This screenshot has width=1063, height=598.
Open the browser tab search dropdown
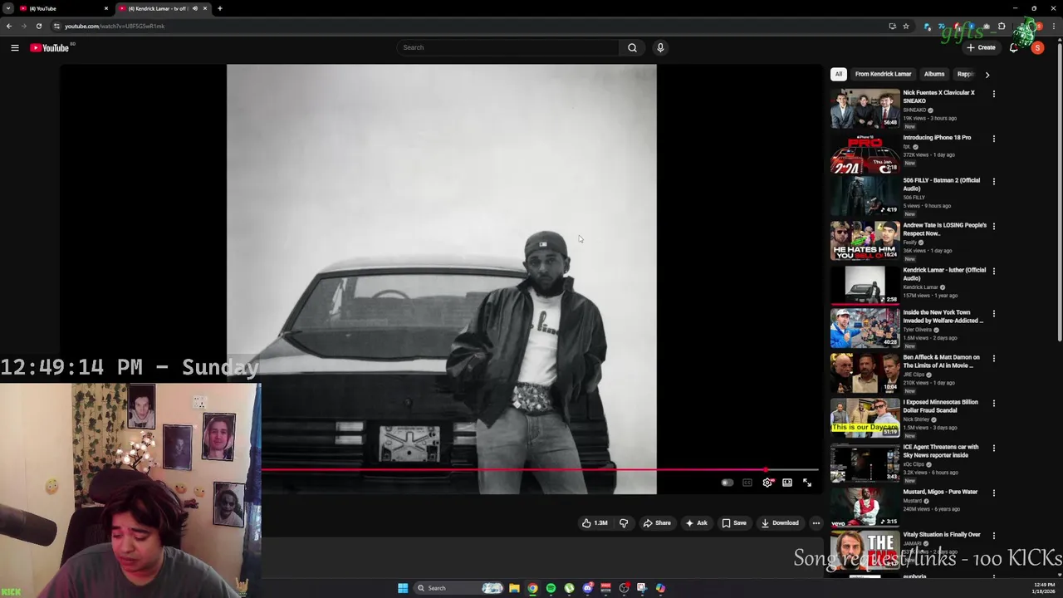(8, 8)
